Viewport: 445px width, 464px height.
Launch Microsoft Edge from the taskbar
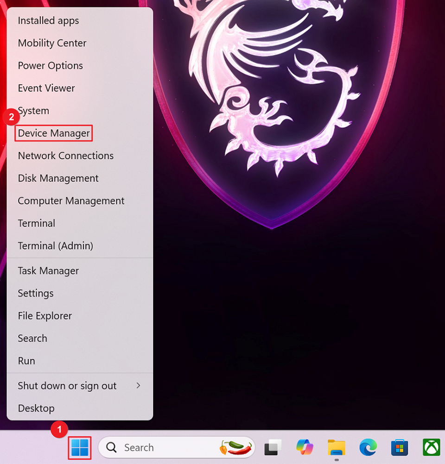point(368,447)
